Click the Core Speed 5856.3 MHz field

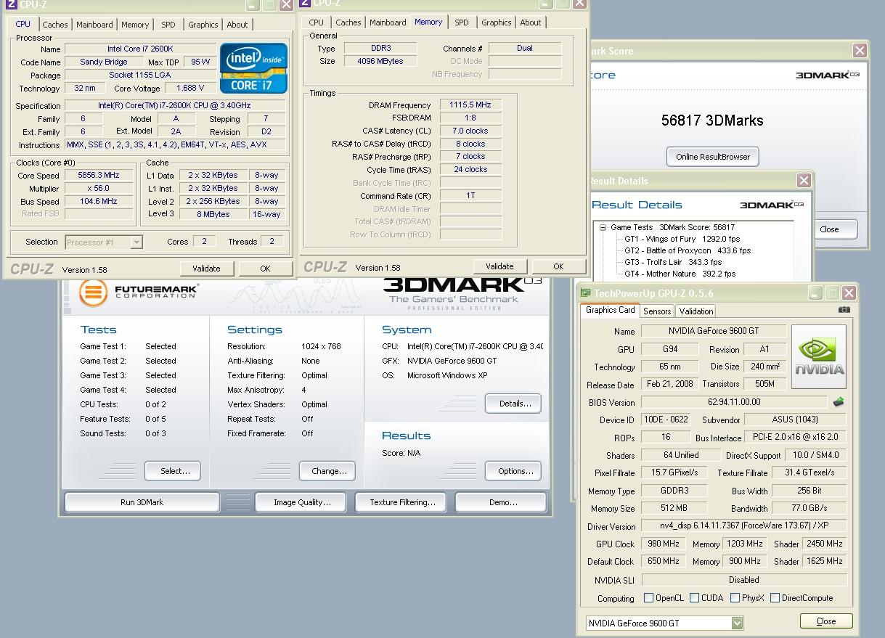[x=98, y=175]
